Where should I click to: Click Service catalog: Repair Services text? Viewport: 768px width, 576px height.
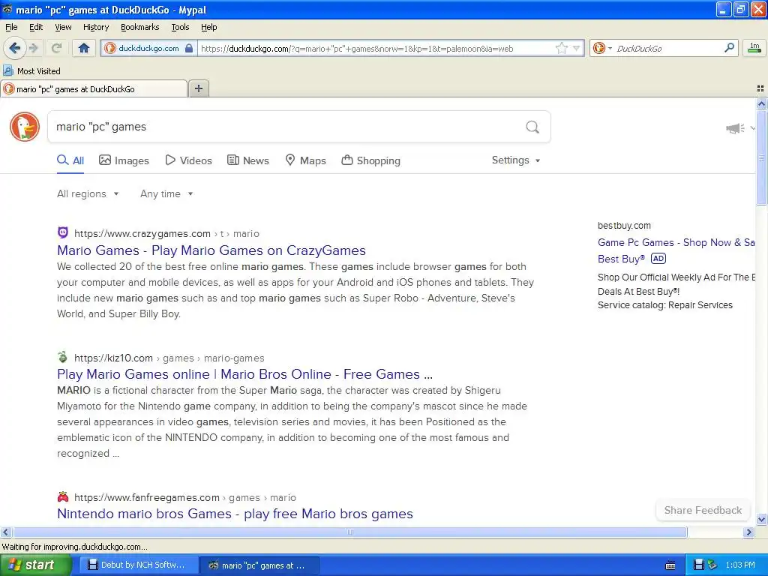[665, 305]
